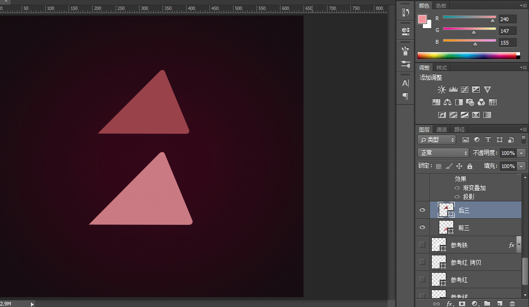Show the 参考铁 layer

(x=422, y=245)
